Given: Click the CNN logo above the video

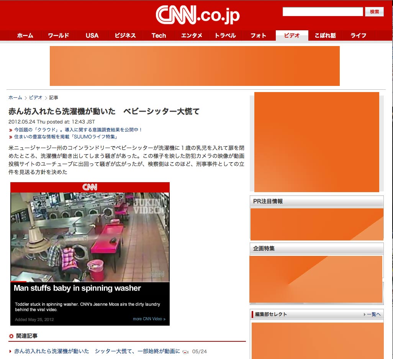Looking at the screenshot, I should tap(90, 187).
